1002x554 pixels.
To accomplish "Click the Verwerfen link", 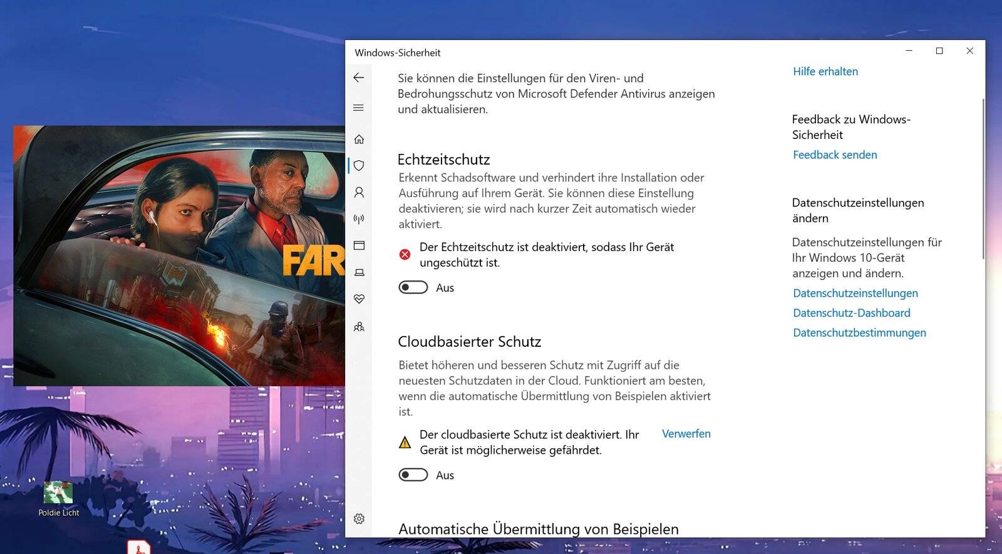I will coord(686,434).
